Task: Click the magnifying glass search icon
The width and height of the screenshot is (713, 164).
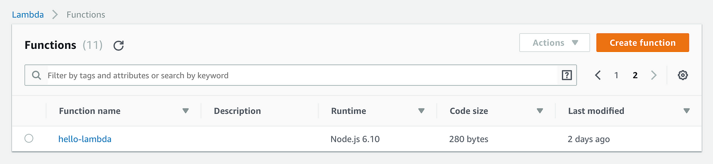Action: coord(37,76)
